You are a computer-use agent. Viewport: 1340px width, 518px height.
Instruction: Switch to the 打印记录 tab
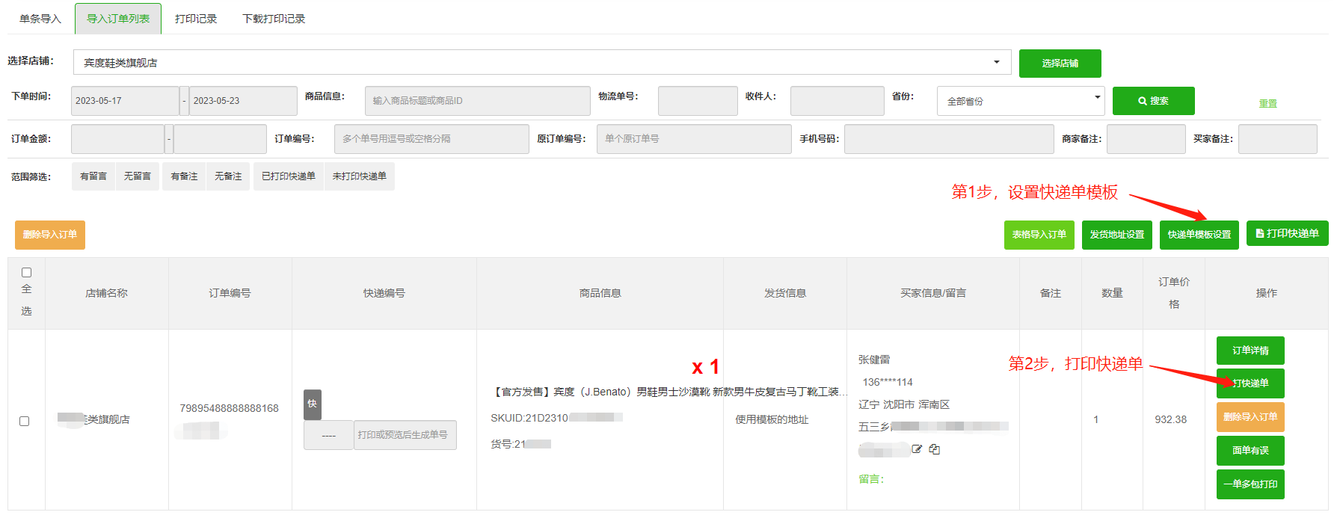pos(196,19)
